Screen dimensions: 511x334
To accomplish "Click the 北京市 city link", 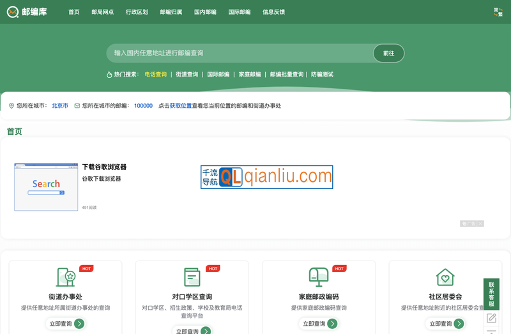I will tap(60, 106).
